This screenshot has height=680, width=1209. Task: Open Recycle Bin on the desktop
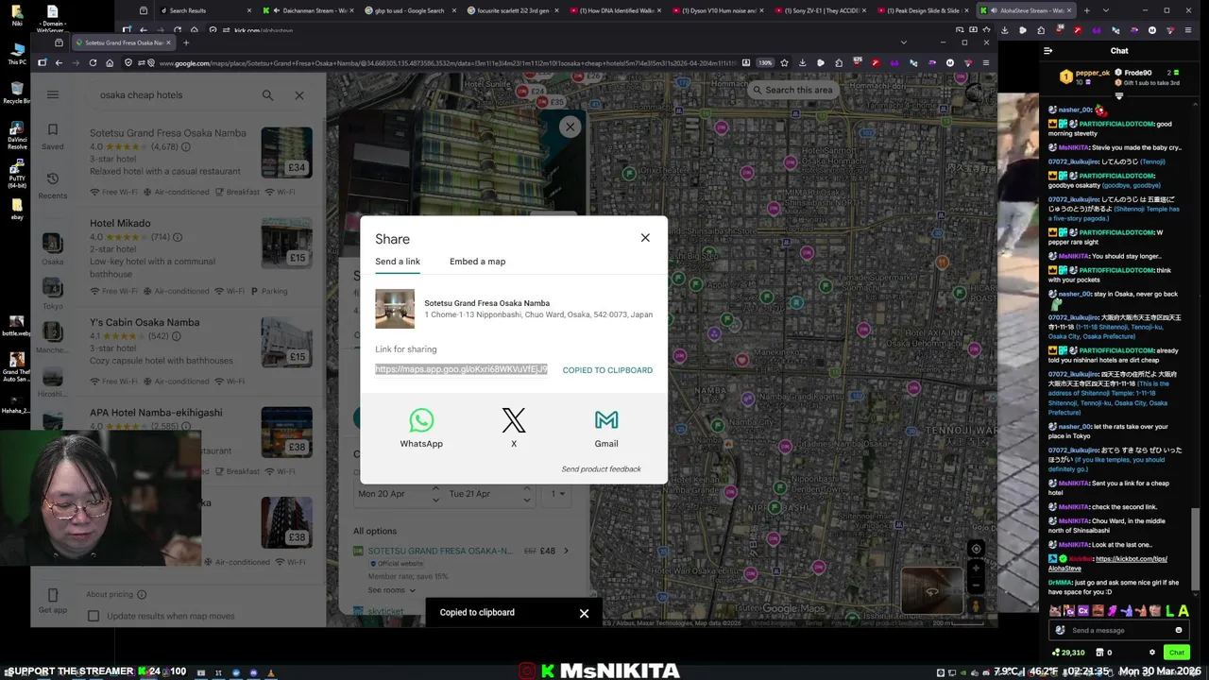tap(16, 92)
